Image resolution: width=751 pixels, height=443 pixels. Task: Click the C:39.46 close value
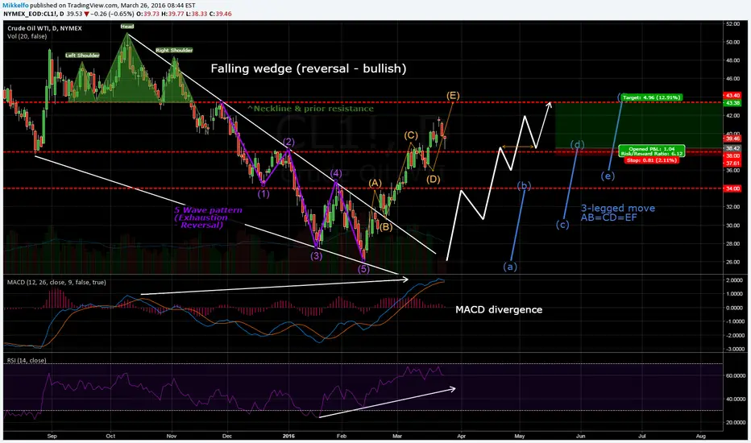tap(222, 14)
